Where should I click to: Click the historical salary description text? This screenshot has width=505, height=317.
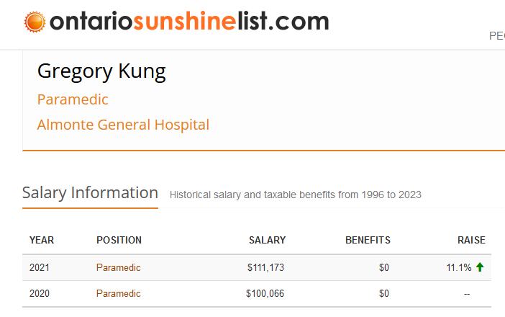coord(295,195)
